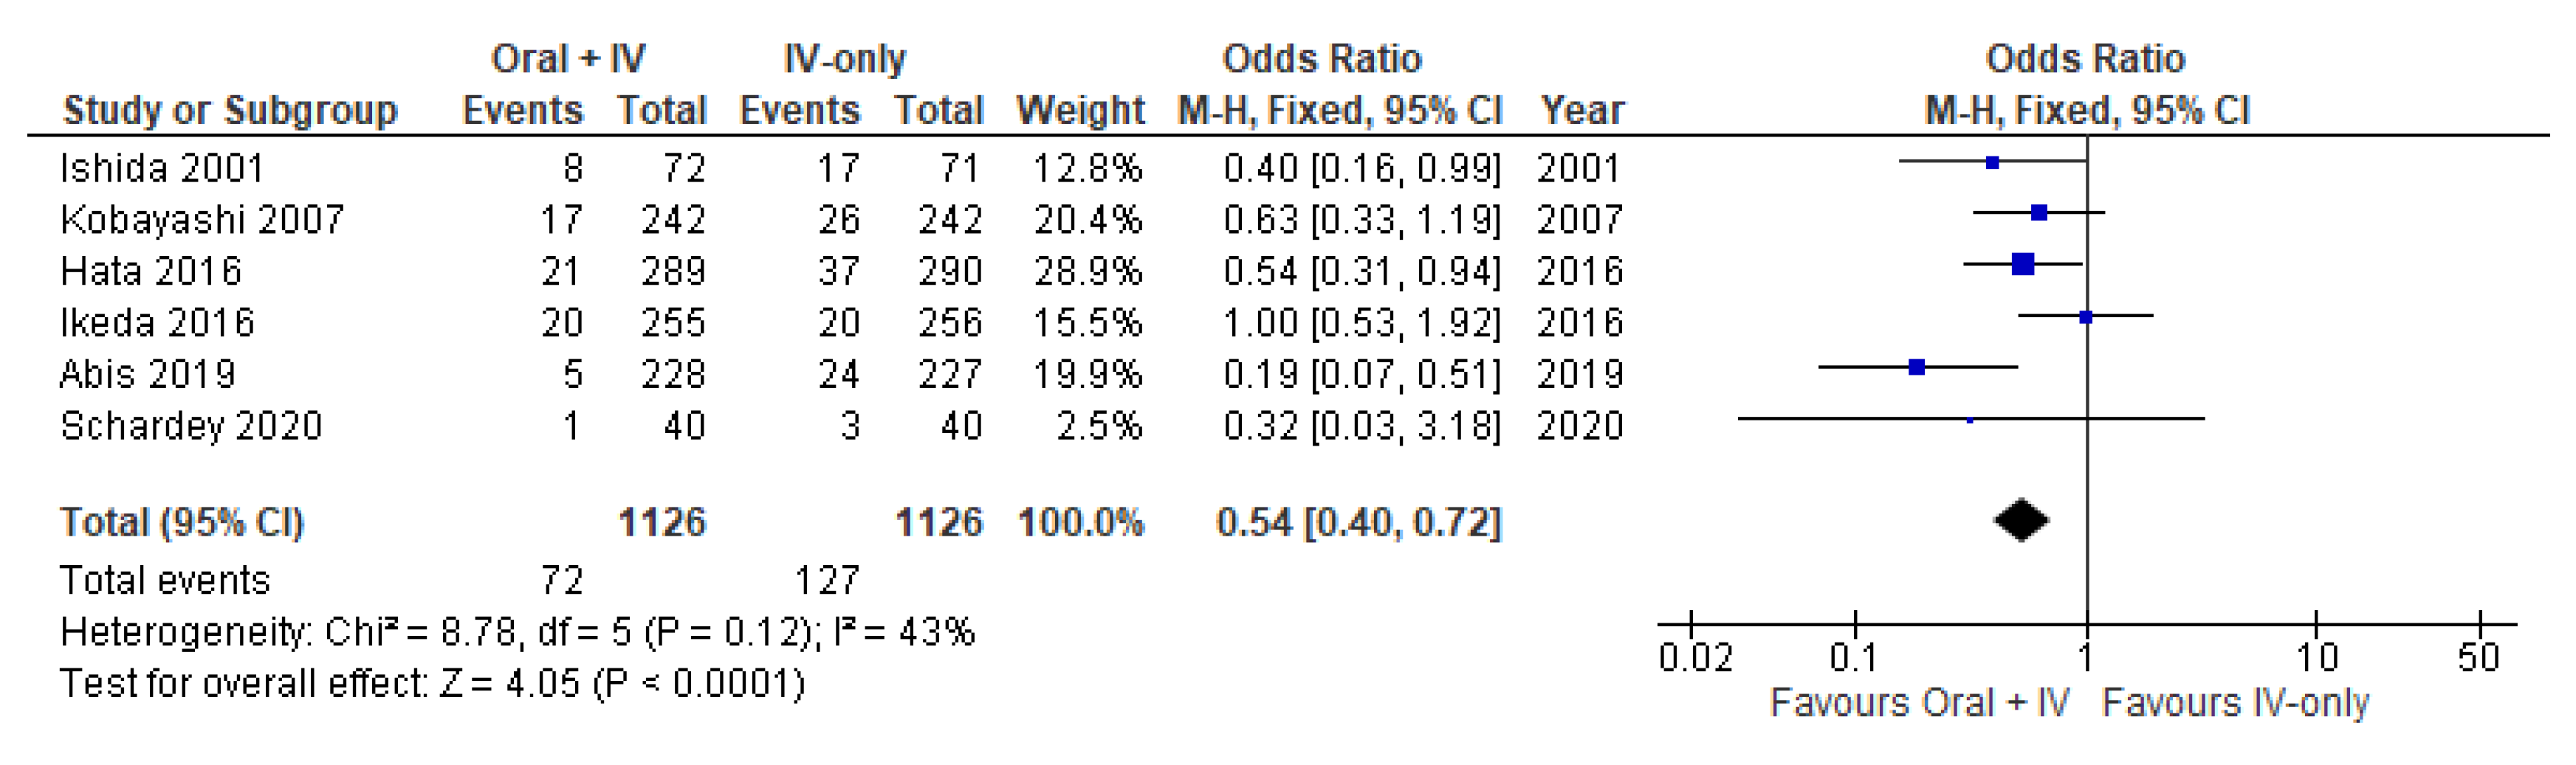Click the Weight column header
Image resolution: width=2576 pixels, height=765 pixels.
pyautogui.click(x=1080, y=110)
